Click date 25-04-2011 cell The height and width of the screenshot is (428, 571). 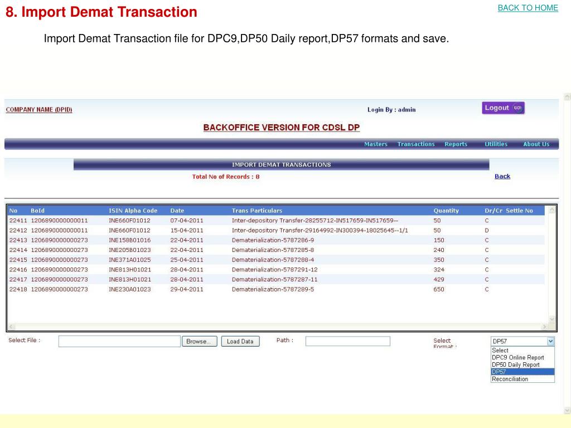(187, 260)
